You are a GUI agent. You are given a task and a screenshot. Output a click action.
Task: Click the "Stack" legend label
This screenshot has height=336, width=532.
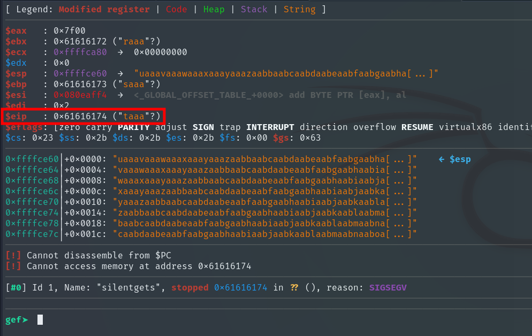pos(254,10)
